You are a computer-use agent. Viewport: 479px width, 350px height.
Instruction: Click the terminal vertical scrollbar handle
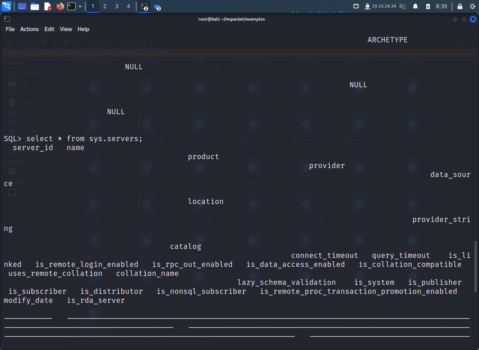476,267
